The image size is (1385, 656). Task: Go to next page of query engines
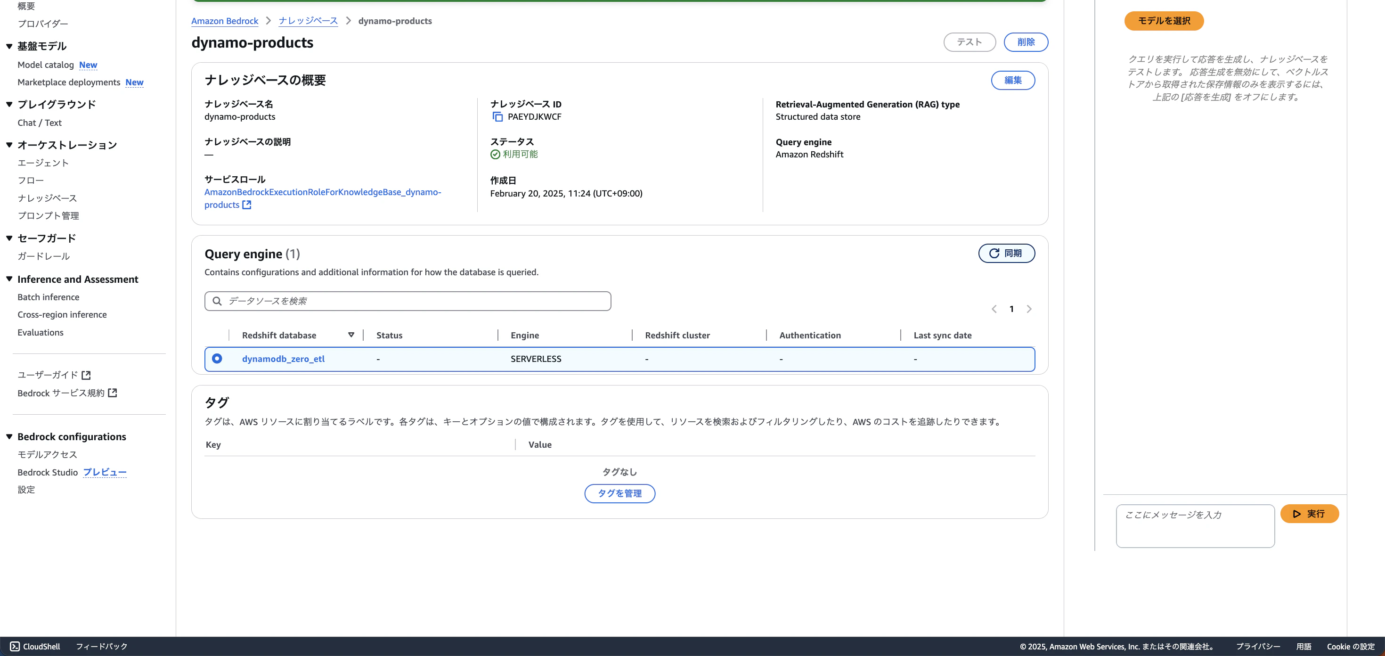1030,309
